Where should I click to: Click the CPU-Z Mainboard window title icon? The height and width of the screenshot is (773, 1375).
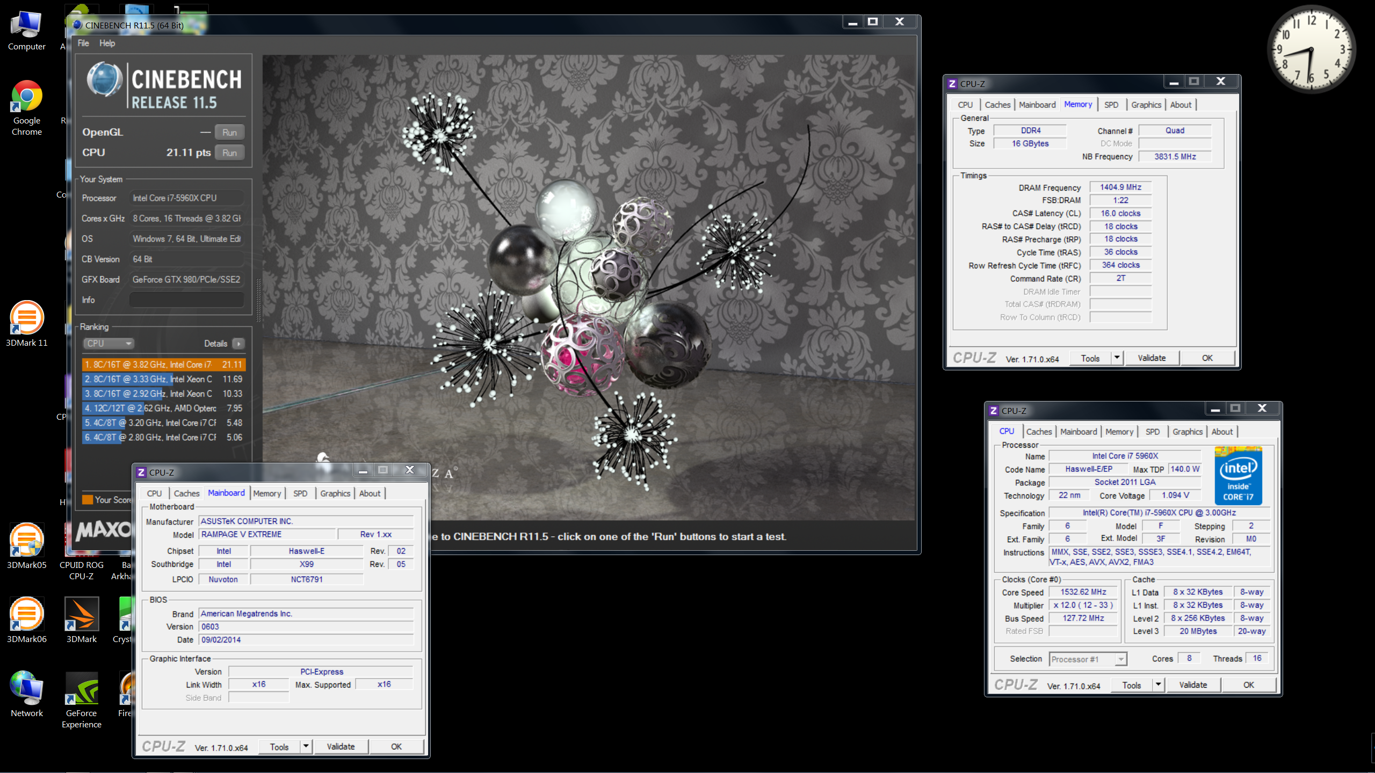point(141,472)
